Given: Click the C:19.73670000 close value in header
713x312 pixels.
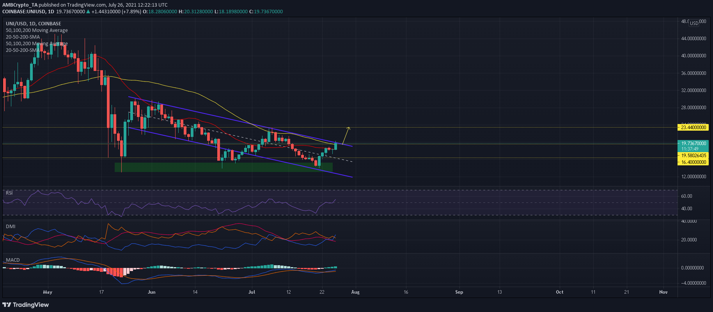Looking at the screenshot, I should click(x=266, y=12).
